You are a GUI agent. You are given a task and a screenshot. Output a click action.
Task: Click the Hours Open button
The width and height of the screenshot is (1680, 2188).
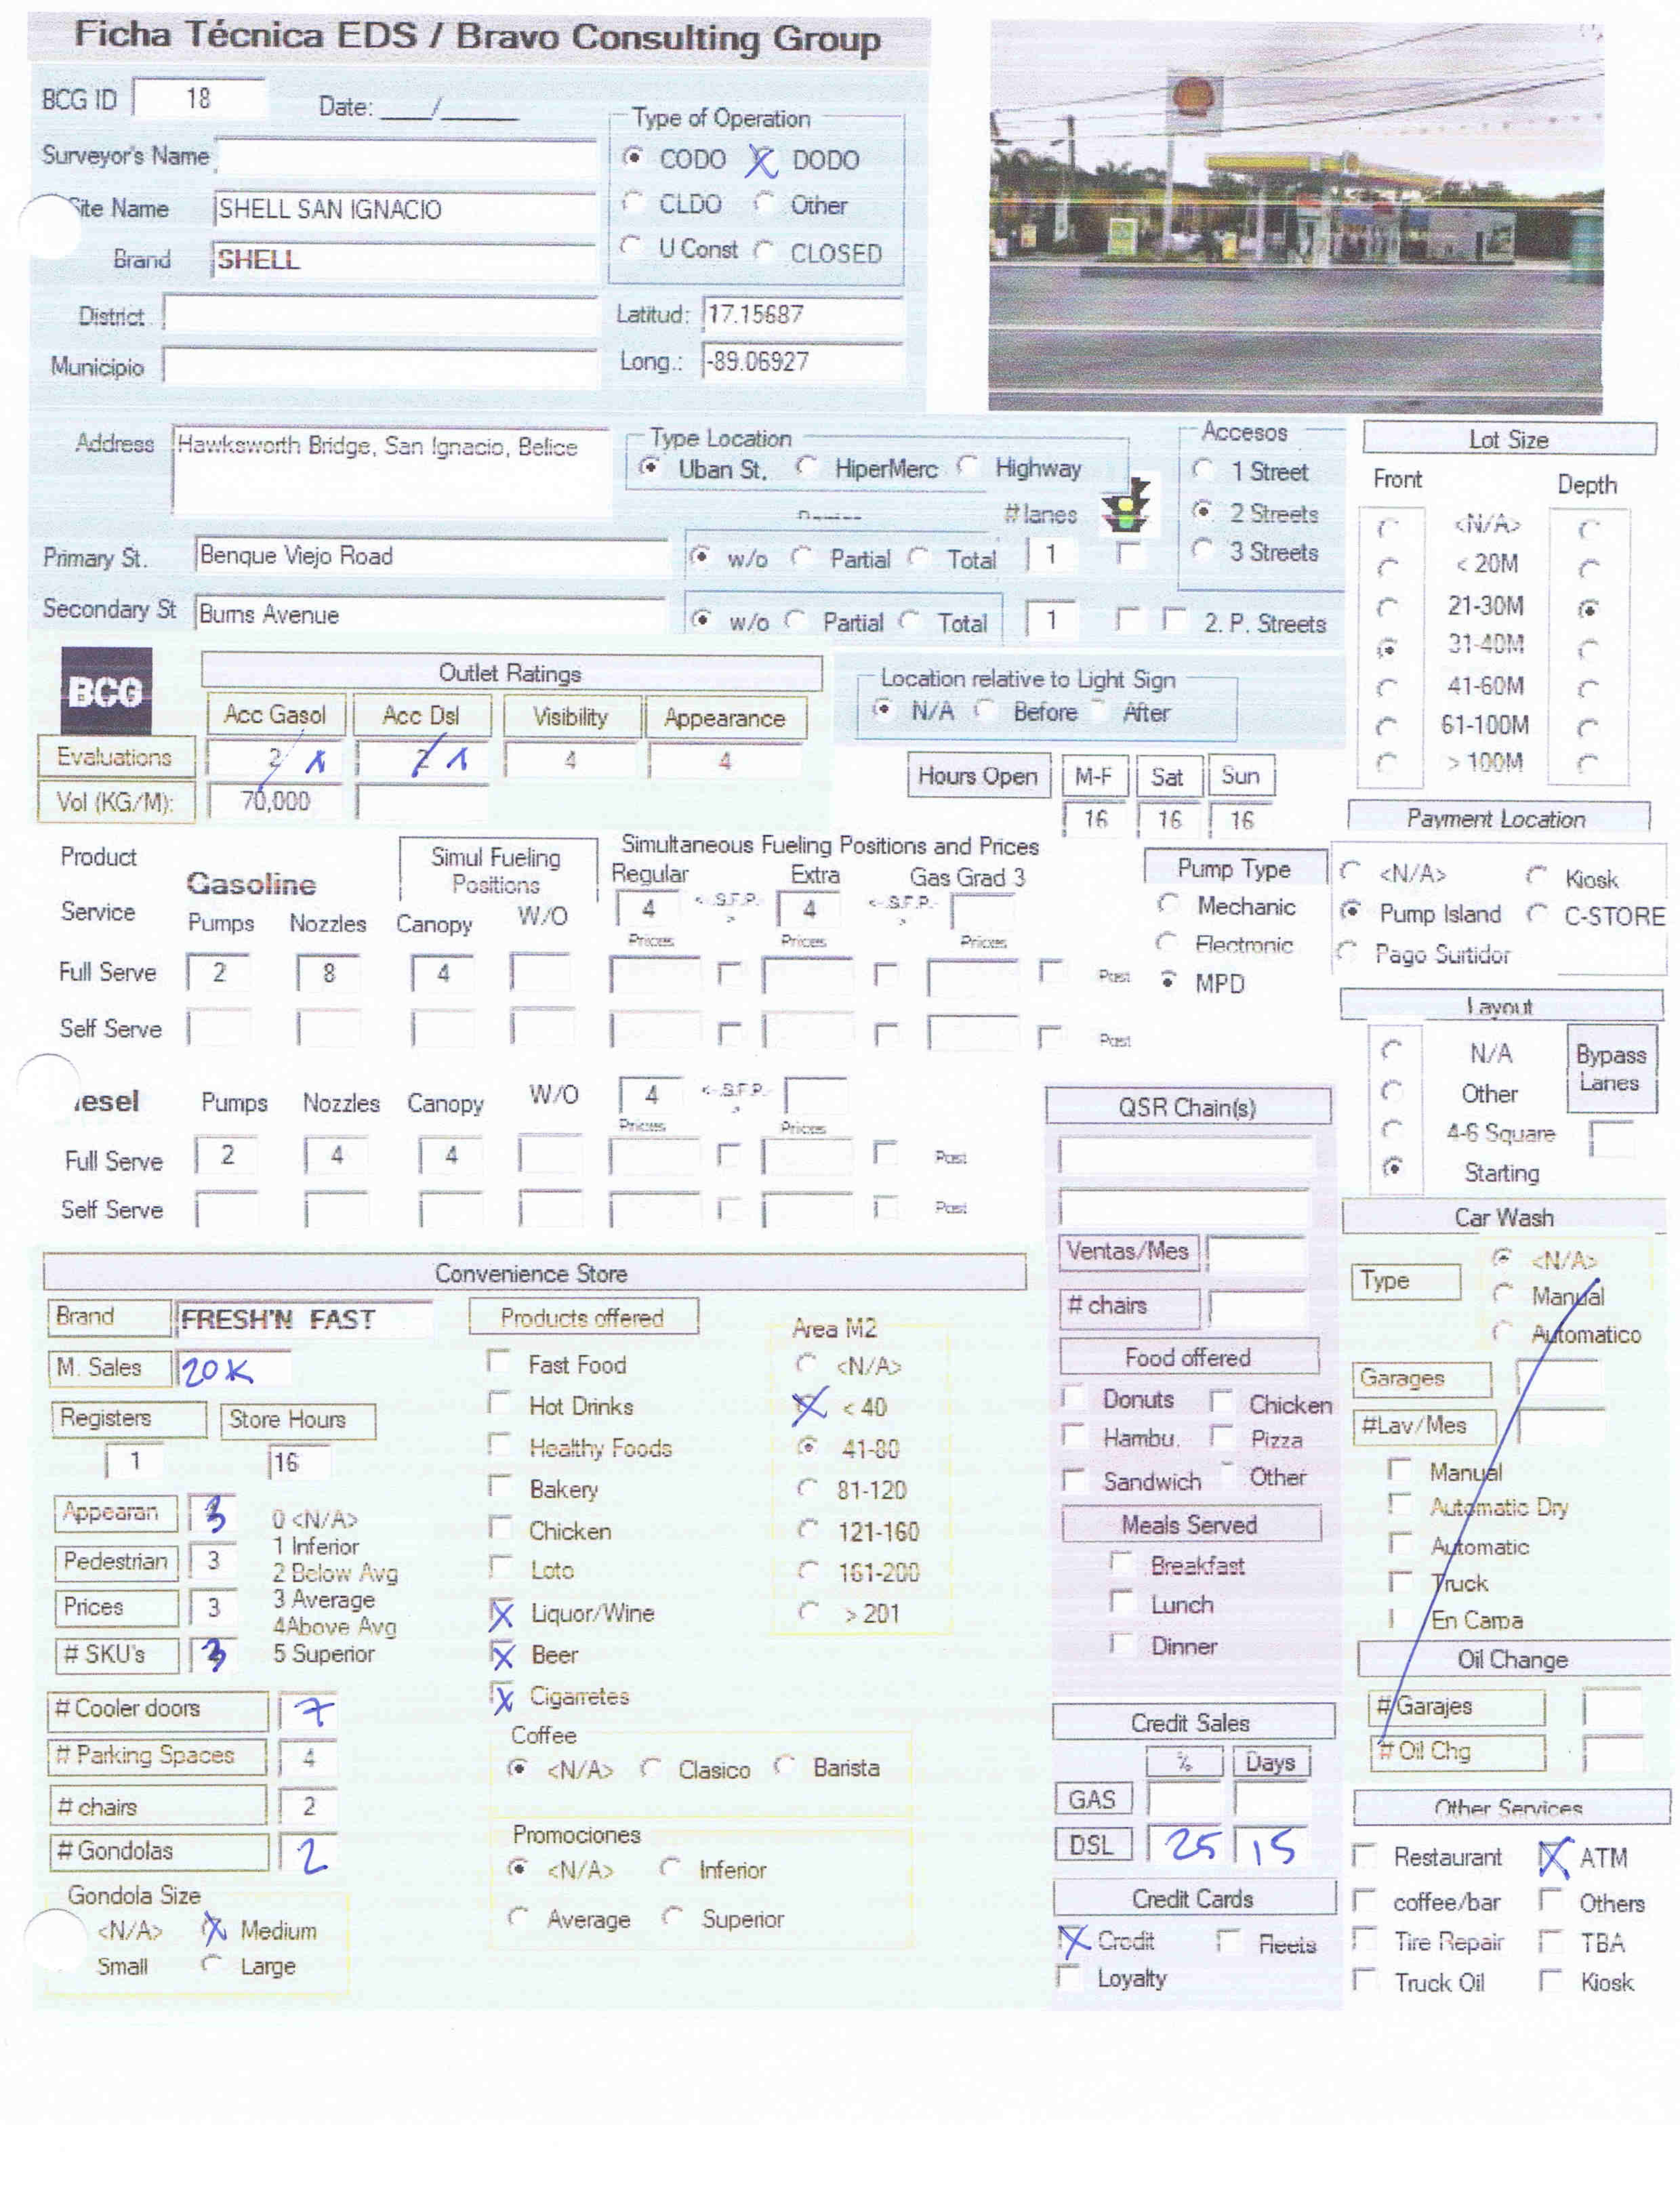point(978,776)
